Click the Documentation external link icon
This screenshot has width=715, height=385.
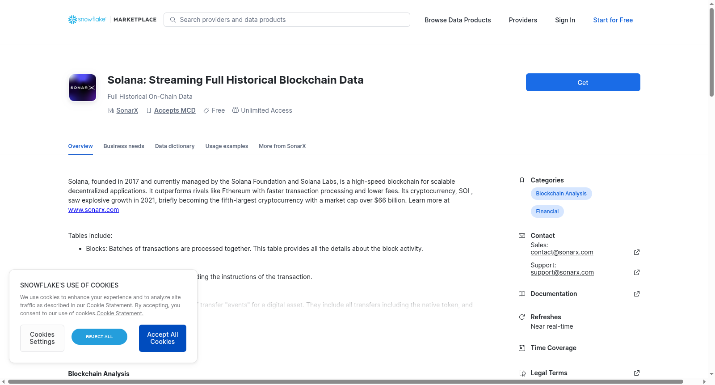[x=637, y=294]
